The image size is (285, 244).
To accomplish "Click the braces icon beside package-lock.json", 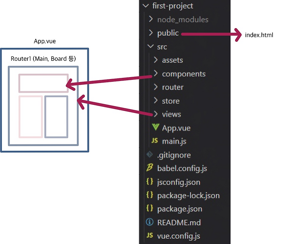I will 150,195.
